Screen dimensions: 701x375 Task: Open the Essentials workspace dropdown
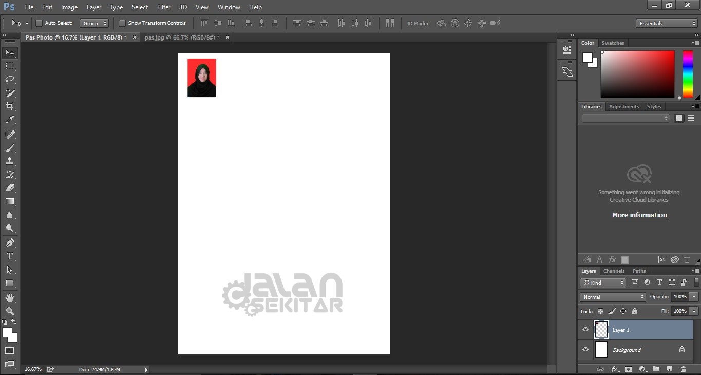tap(666, 23)
